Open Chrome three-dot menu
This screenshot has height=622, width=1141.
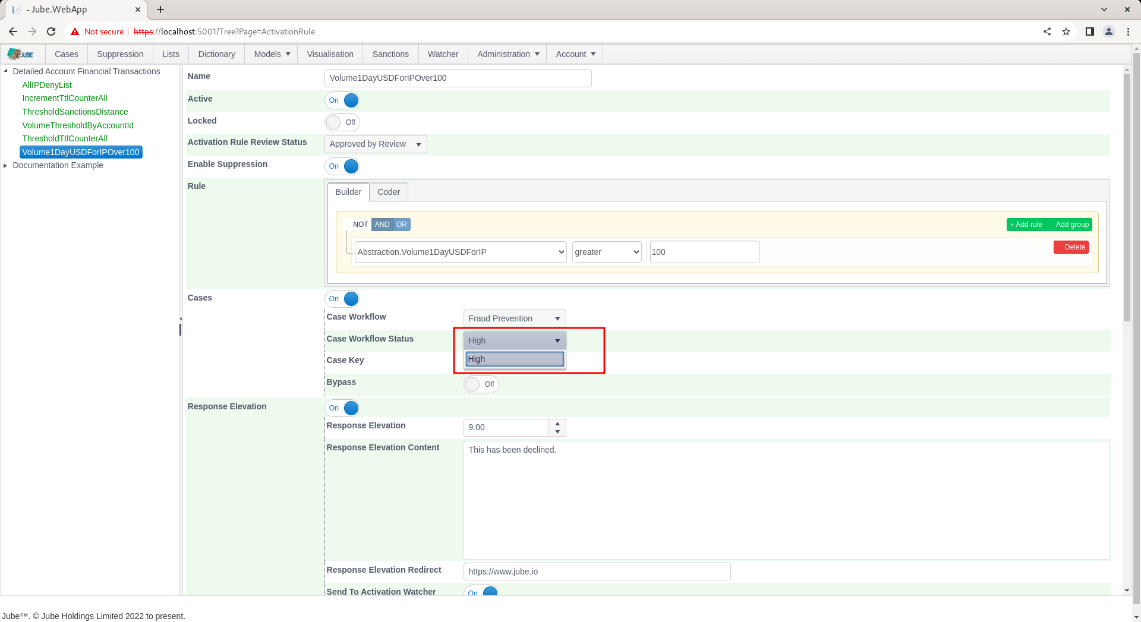[x=1128, y=31]
